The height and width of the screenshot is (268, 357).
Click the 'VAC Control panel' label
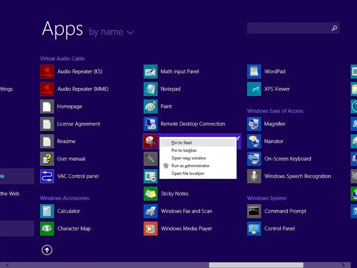[x=78, y=176]
